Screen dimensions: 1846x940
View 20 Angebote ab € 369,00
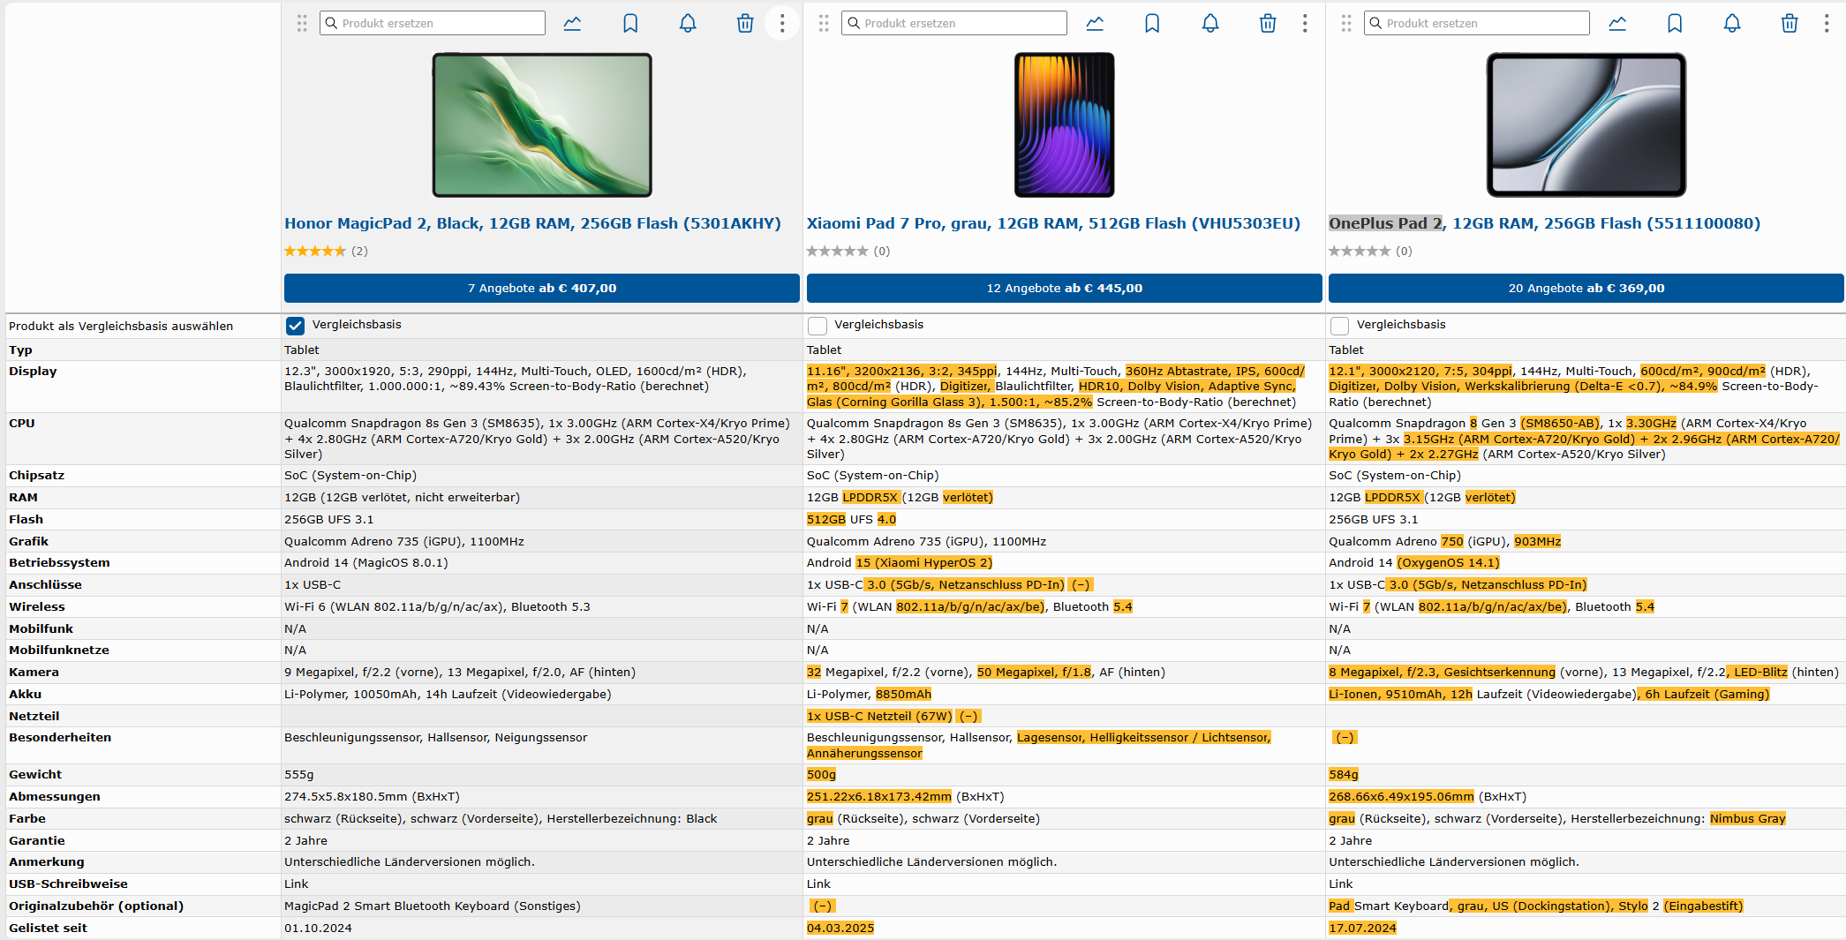click(1586, 288)
